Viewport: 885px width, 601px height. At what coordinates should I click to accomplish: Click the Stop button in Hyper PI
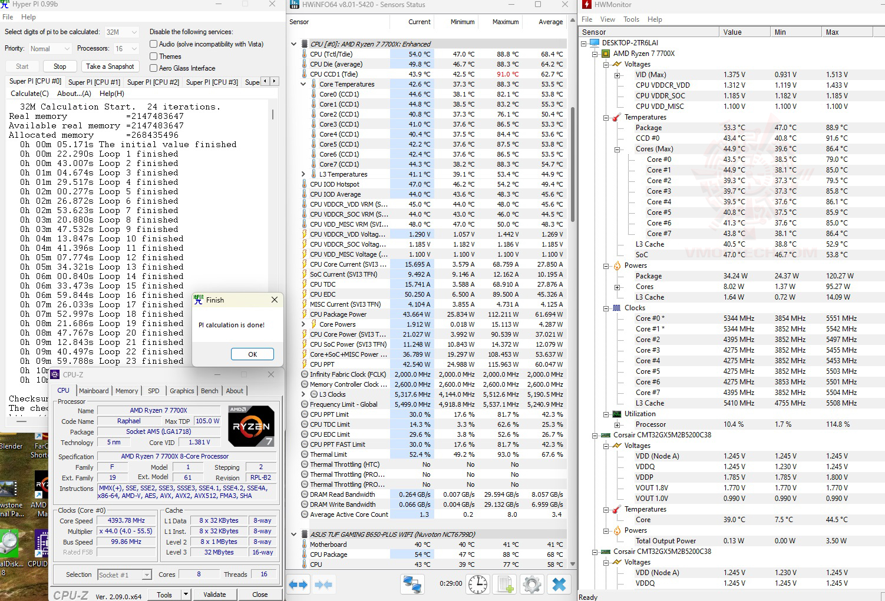60,67
